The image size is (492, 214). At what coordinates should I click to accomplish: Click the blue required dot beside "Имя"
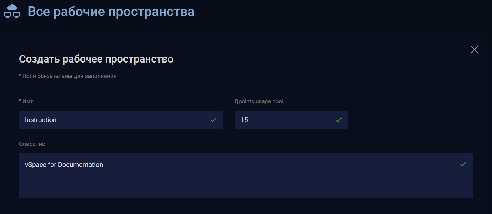coord(20,100)
